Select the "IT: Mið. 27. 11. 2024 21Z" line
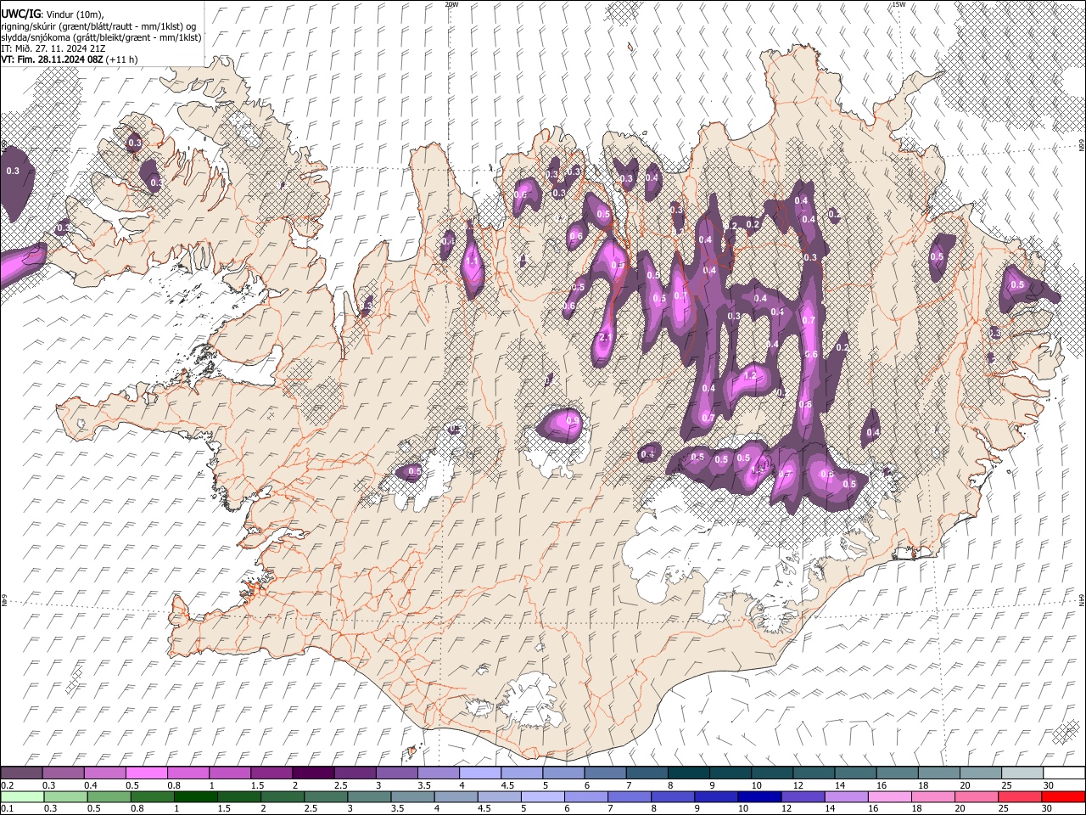 point(53,49)
